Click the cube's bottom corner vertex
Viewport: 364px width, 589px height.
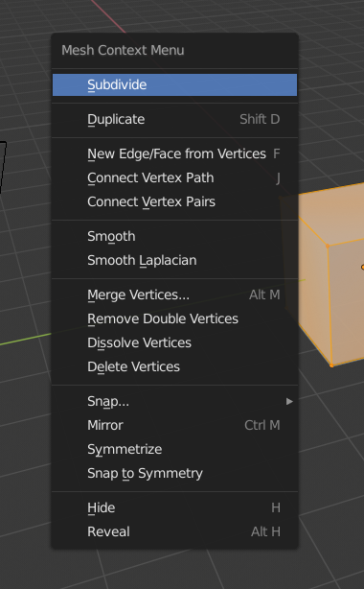[x=331, y=365]
